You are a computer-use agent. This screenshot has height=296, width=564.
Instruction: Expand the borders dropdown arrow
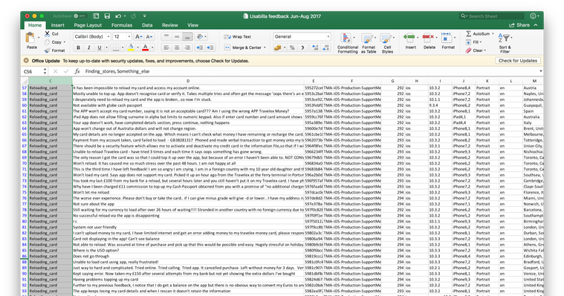[x=123, y=47]
